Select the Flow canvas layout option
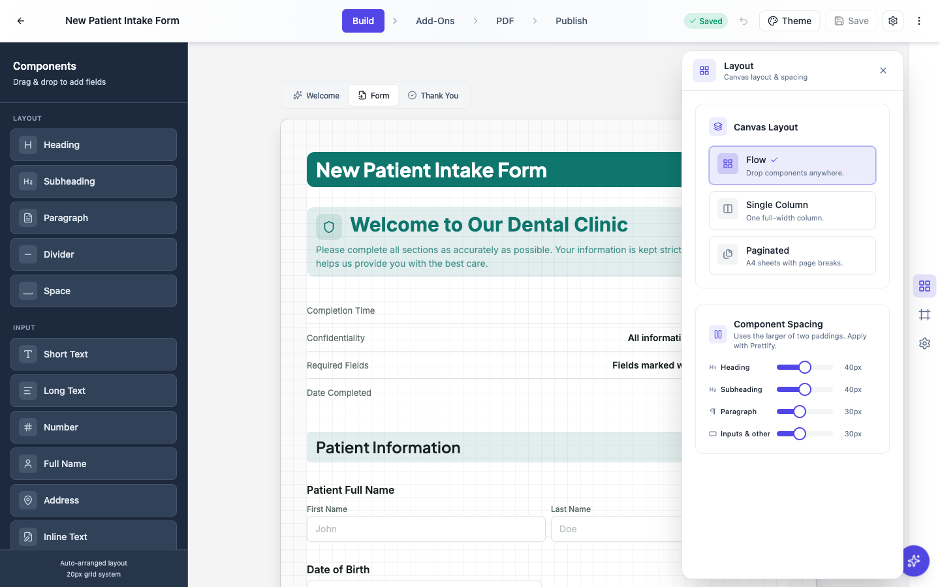Viewport: 940px width, 587px height. 792,166
